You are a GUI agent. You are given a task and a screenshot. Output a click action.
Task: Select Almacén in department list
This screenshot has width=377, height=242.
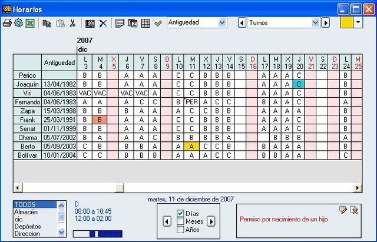point(35,212)
